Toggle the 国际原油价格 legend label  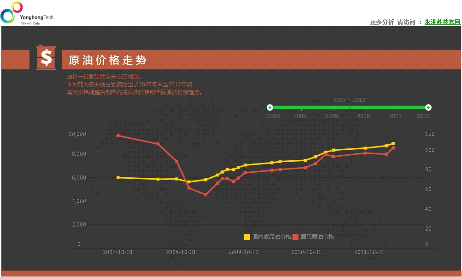317,237
